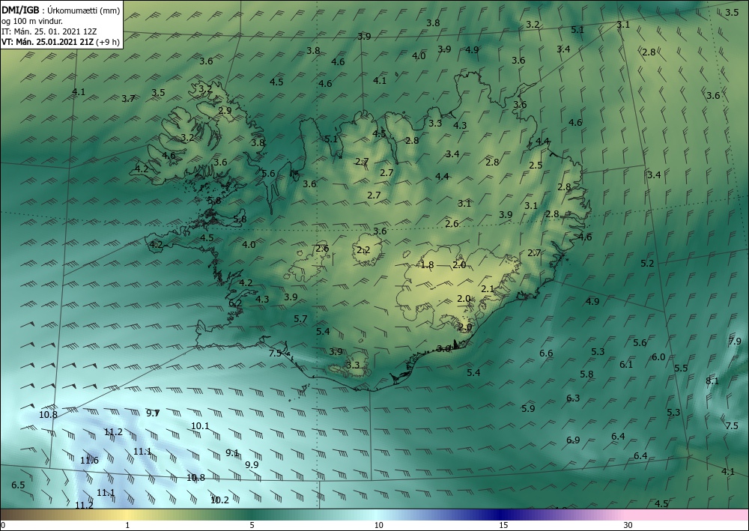This screenshot has height=531, width=749.
Task: Click the legend label 1
Action: coord(127,525)
